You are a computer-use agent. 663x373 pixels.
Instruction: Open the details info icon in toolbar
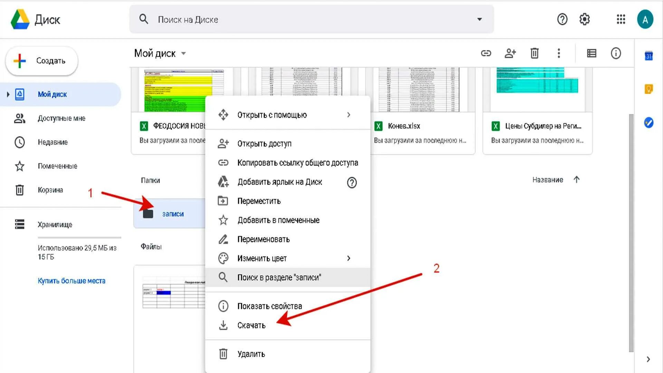[616, 53]
